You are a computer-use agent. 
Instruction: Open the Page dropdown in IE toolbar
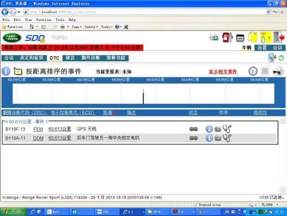click(77, 27)
